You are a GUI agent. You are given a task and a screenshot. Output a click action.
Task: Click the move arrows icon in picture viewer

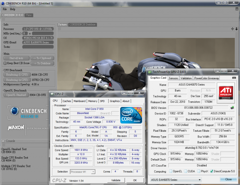(232, 29)
